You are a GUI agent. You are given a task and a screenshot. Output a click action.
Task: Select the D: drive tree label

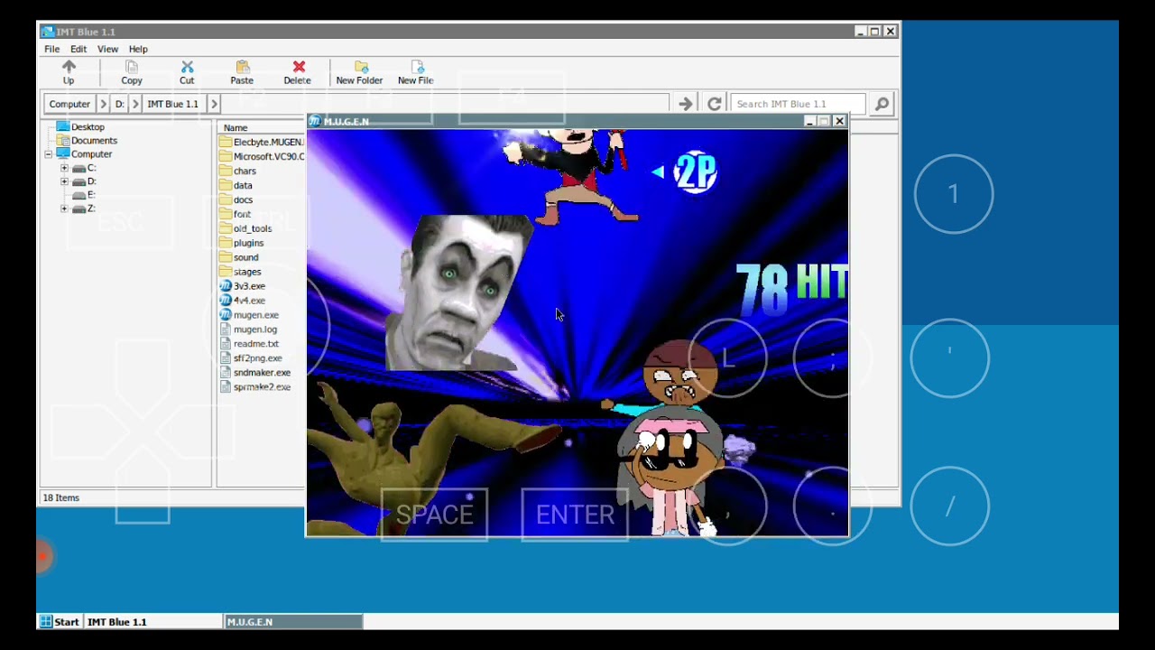click(91, 181)
